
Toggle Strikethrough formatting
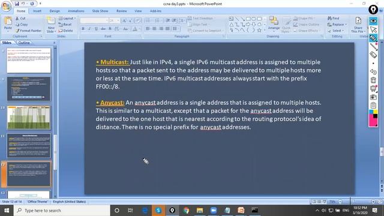tap(103, 29)
